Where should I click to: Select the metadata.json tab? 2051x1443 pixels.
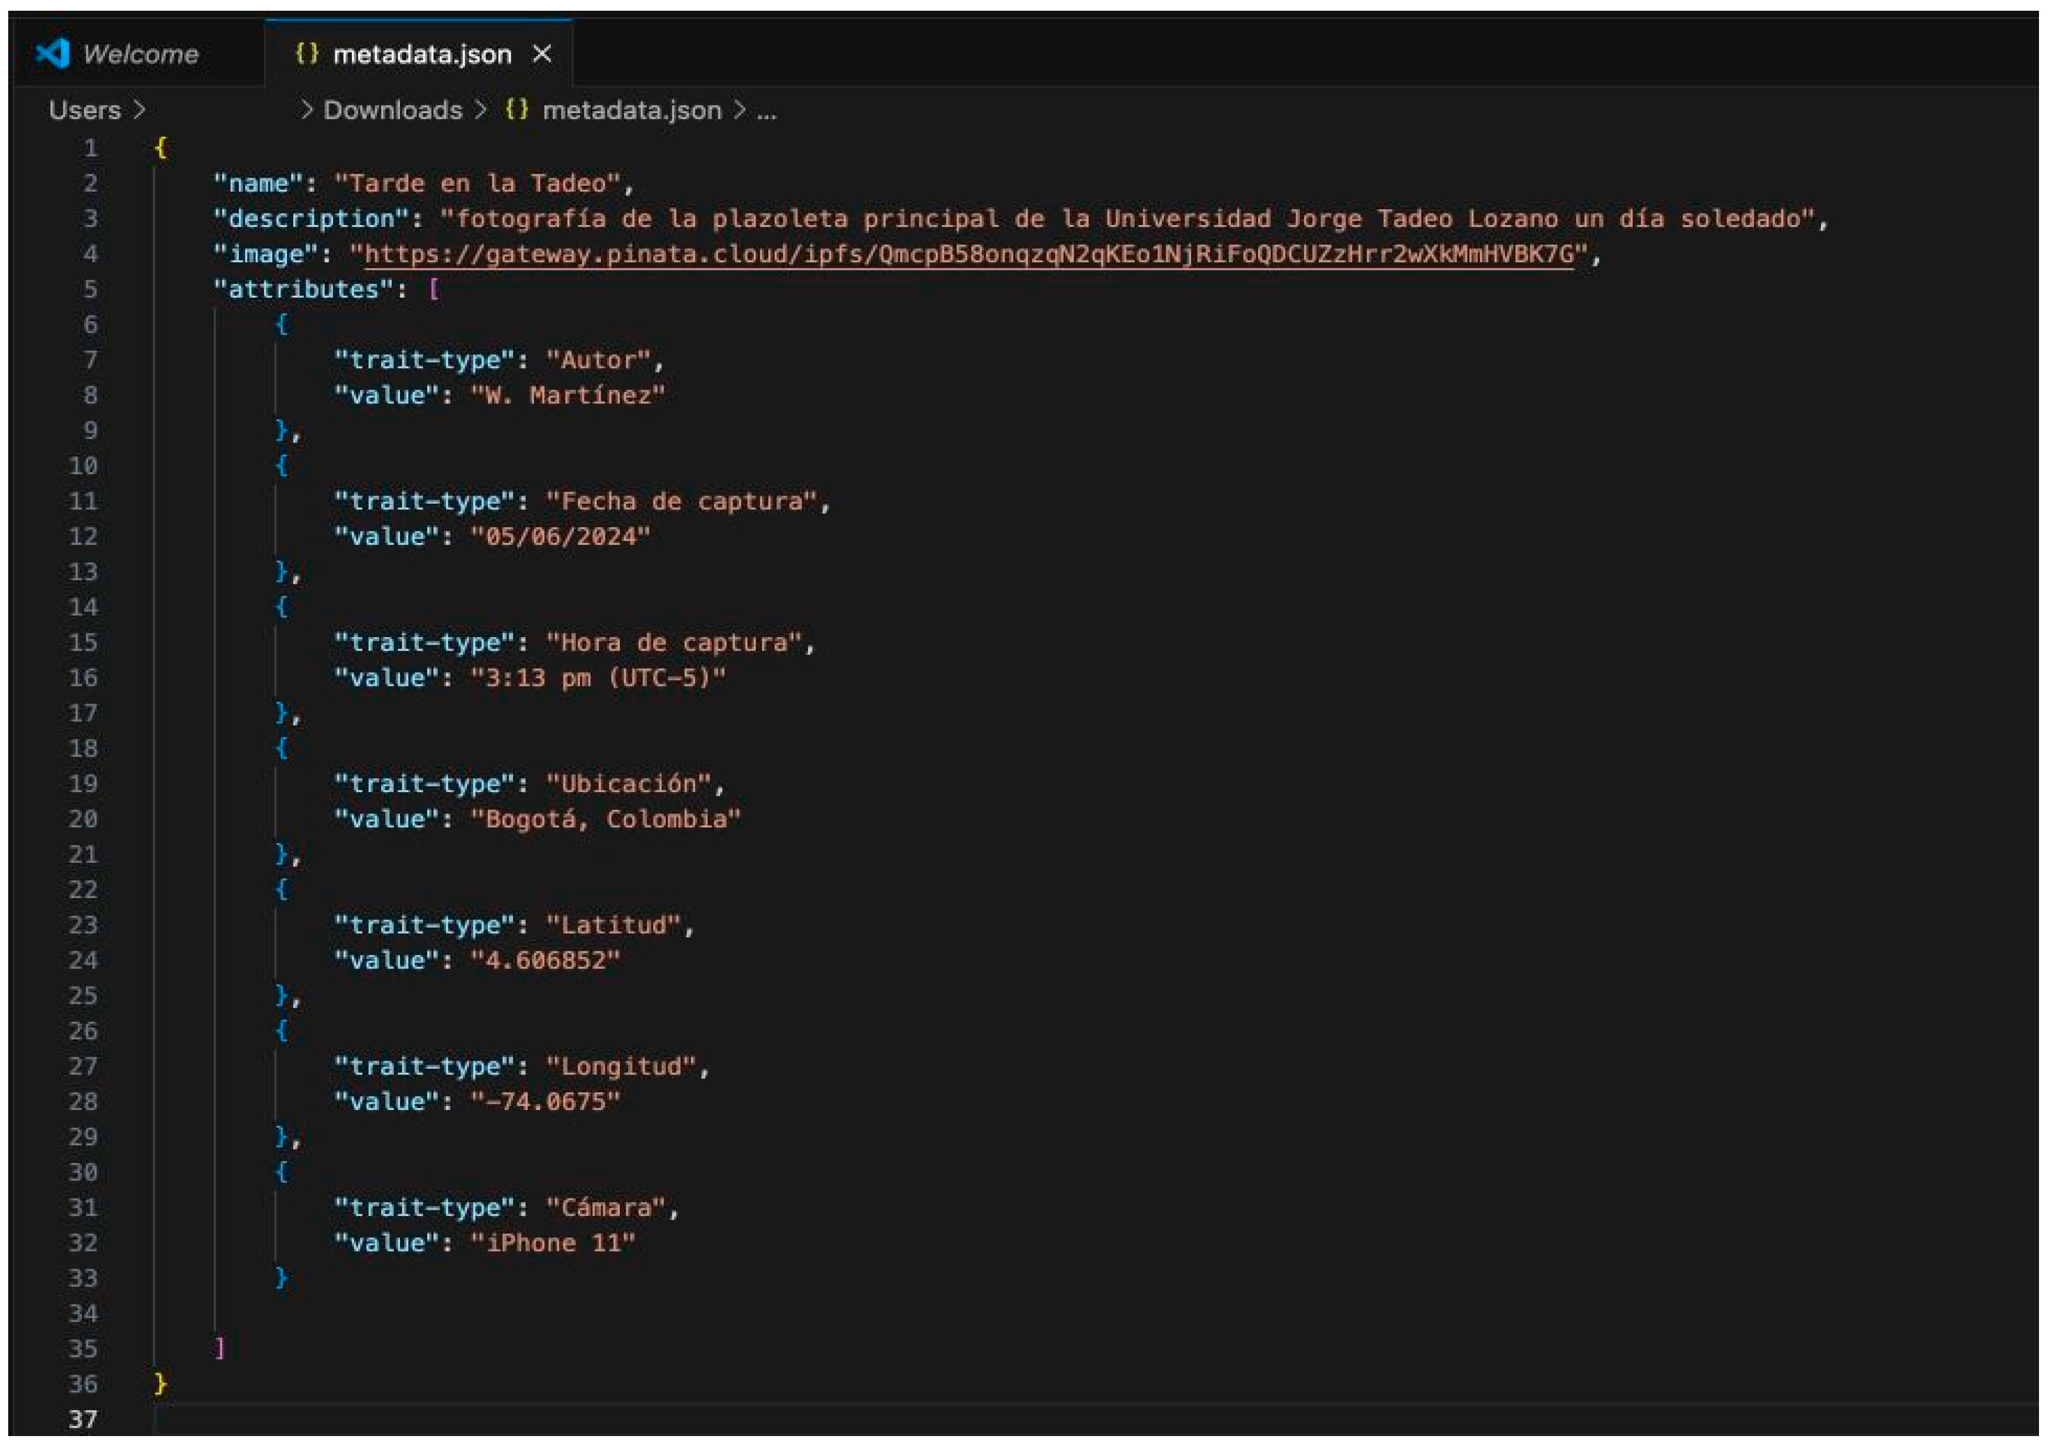click(421, 54)
